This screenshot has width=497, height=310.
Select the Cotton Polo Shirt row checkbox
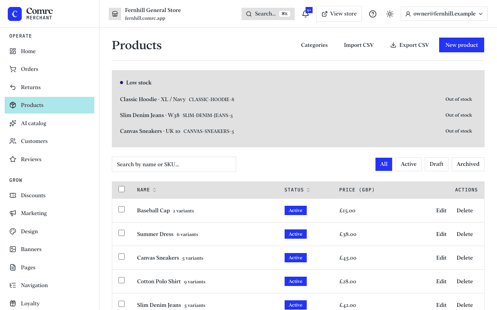click(122, 280)
